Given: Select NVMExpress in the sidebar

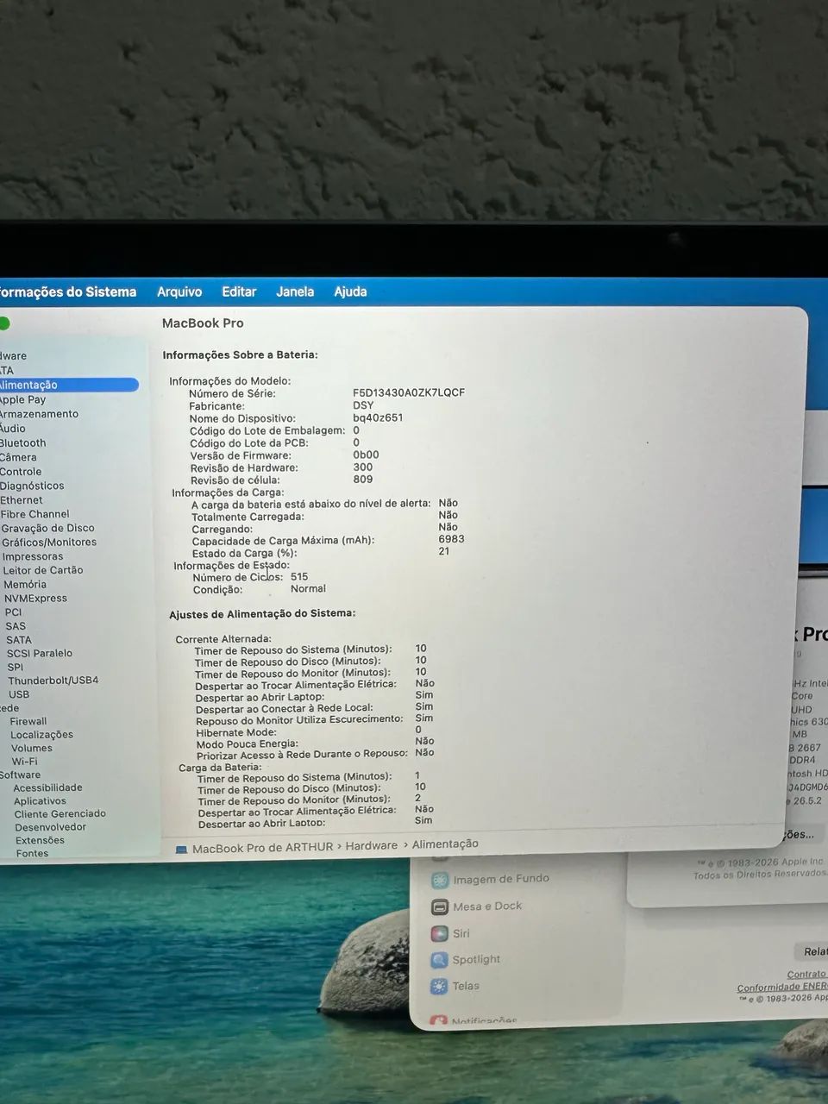Looking at the screenshot, I should (x=35, y=598).
